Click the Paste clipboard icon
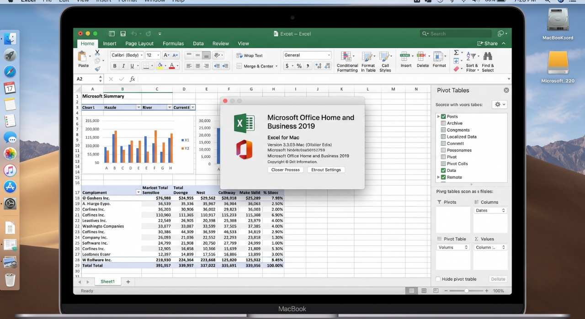585x319 pixels. point(82,57)
